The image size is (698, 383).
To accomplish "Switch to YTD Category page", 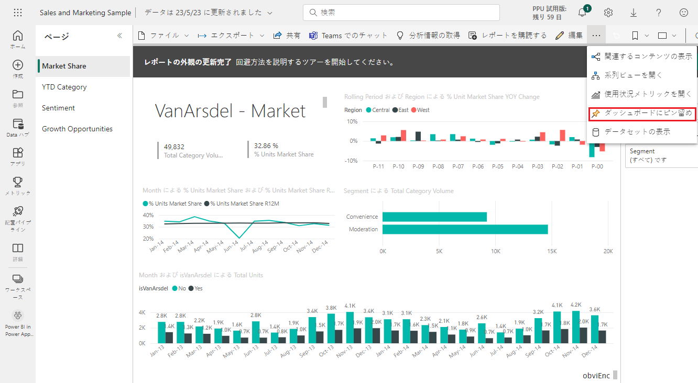I will point(84,87).
